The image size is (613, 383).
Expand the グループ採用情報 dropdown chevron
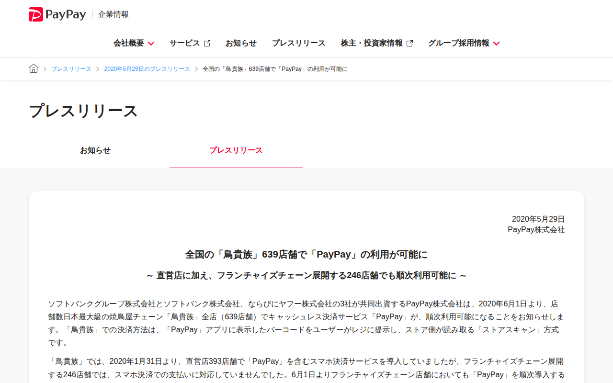click(x=496, y=44)
